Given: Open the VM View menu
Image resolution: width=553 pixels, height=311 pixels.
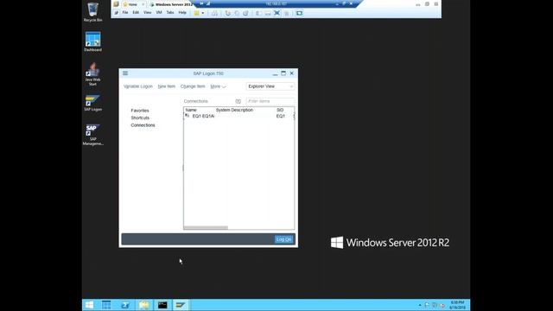Looking at the screenshot, I should [148, 12].
